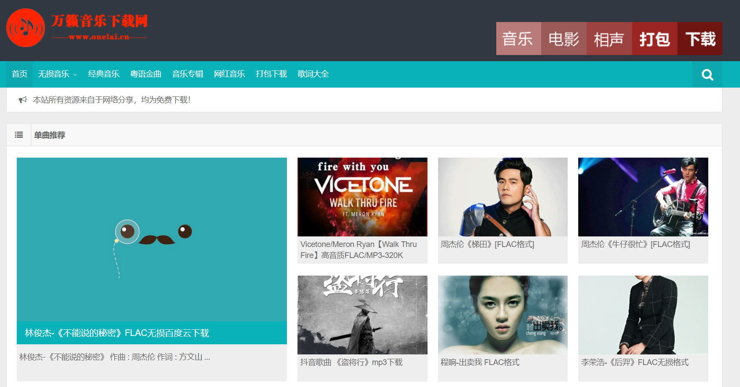This screenshot has width=740, height=387.
Task: Navigate to 网红音乐 category
Action: [x=229, y=74]
